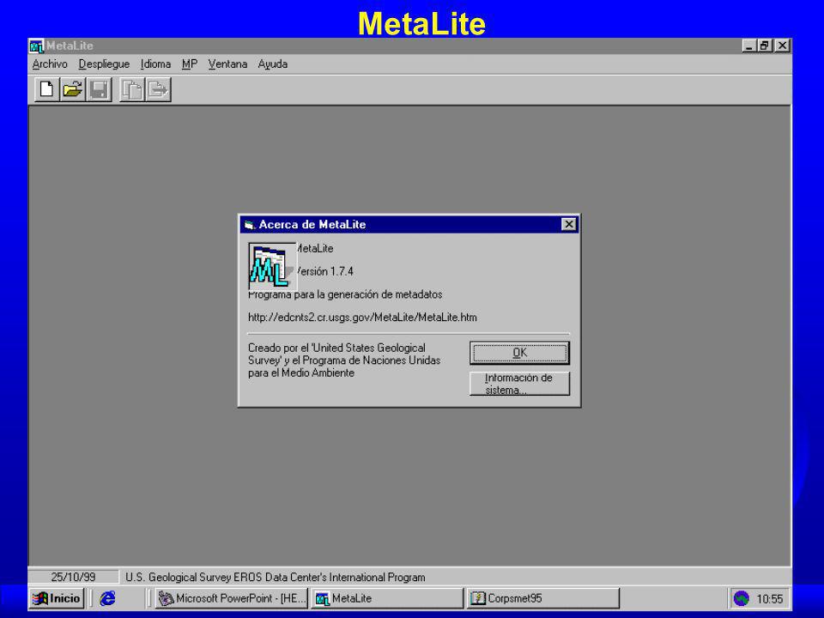This screenshot has width=824, height=618.
Task: Click the 25/10/99 date in status bar
Action: coord(73,577)
